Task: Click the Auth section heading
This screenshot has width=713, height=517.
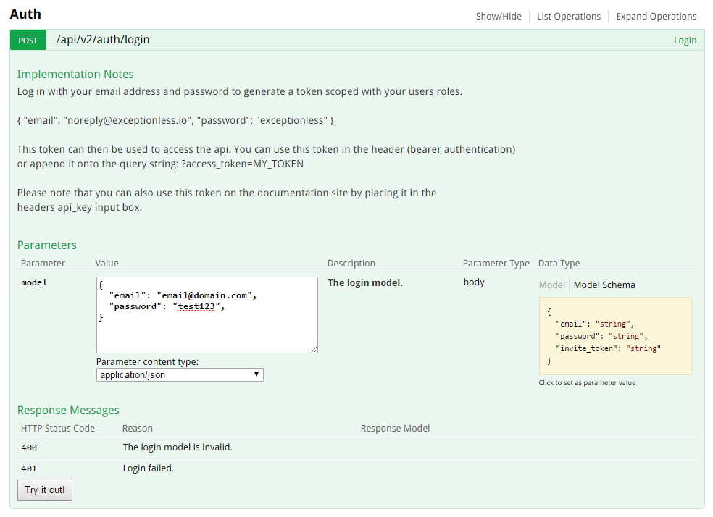Action: click(x=25, y=14)
